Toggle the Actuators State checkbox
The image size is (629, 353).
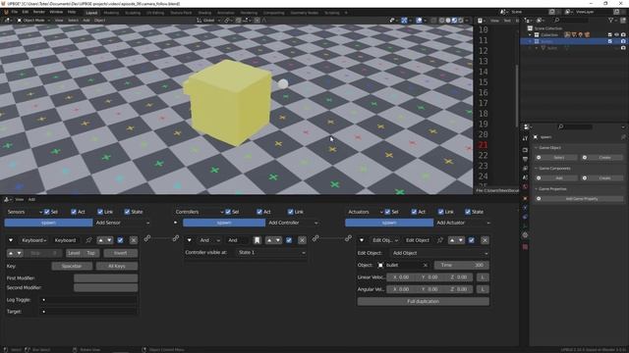tap(468, 212)
